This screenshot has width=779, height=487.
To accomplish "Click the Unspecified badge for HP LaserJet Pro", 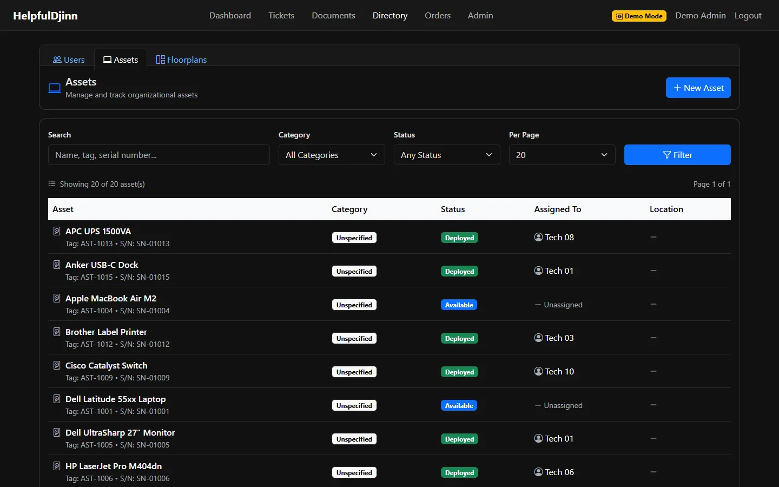I will [x=354, y=472].
